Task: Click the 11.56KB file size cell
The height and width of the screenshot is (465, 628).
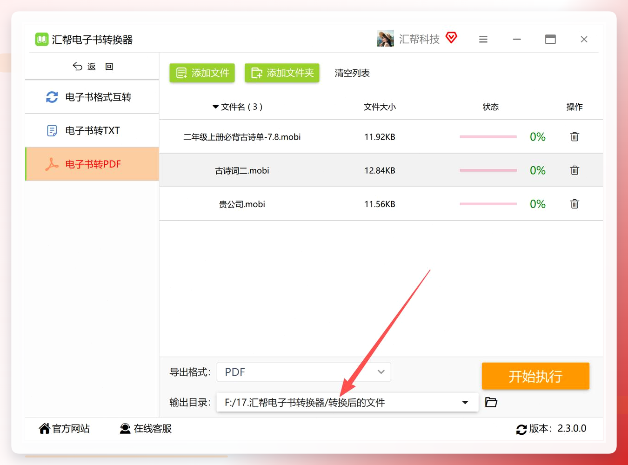Action: pyautogui.click(x=380, y=204)
